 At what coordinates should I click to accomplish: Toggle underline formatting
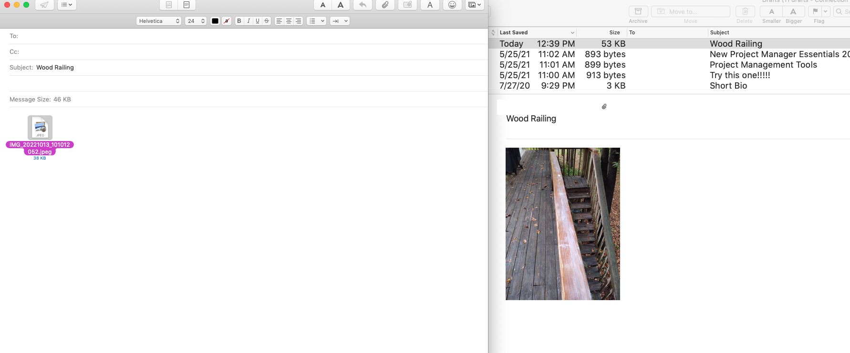258,21
